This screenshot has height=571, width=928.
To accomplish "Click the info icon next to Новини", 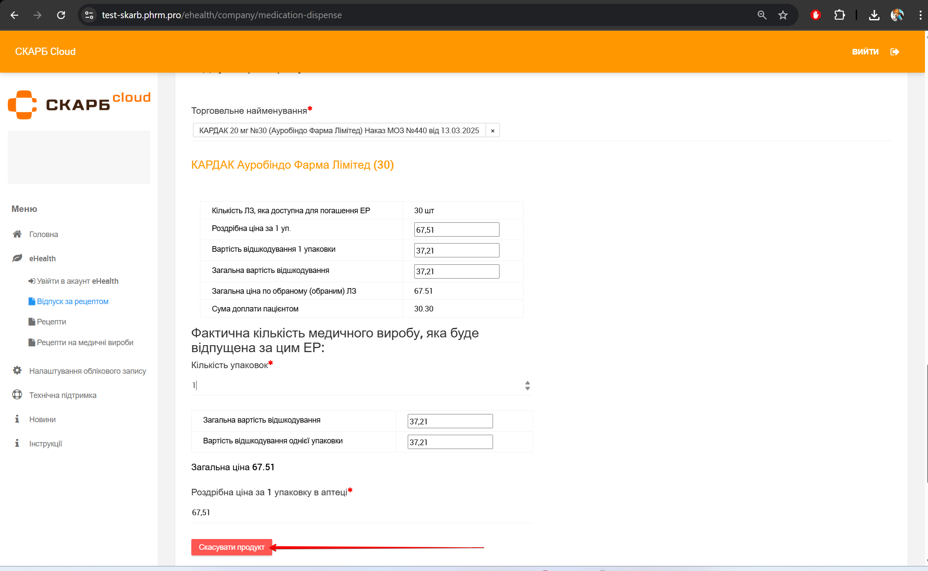I will (x=17, y=419).
